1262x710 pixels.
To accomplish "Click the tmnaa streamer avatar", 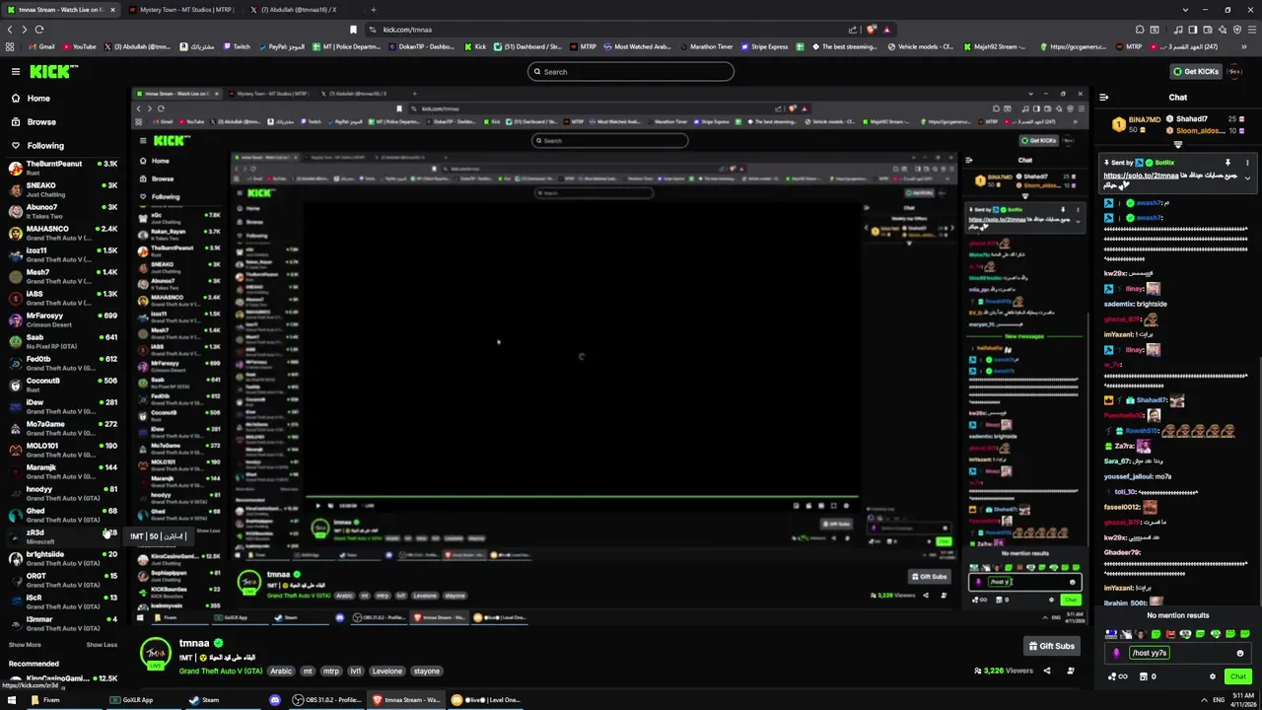I will 155,654.
